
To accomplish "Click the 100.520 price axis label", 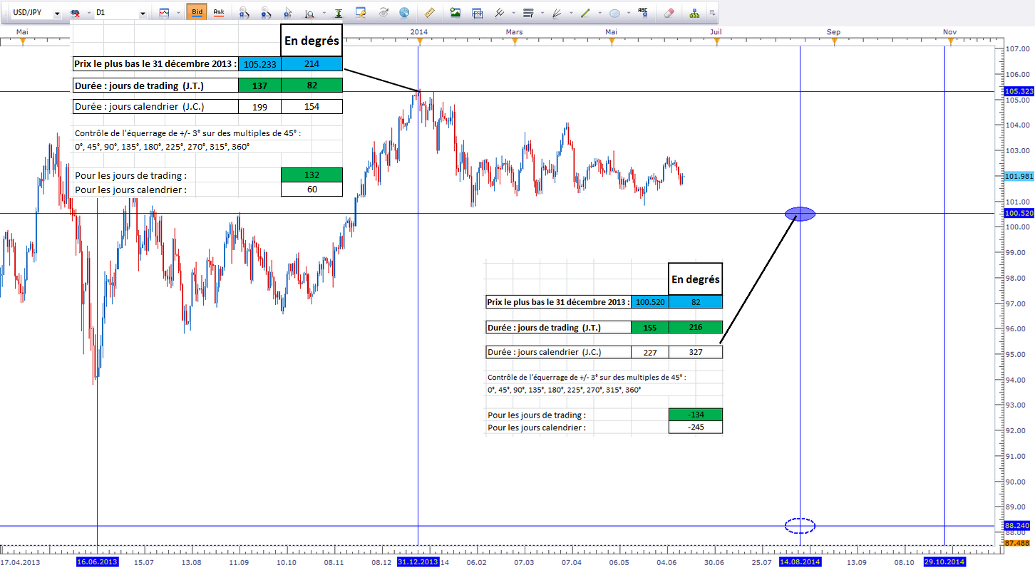I will tap(1019, 213).
